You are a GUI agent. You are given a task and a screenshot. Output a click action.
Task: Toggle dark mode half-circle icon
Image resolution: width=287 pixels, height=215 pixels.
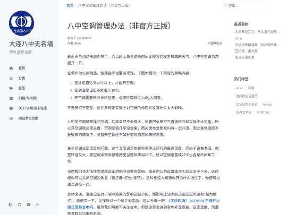11,204
